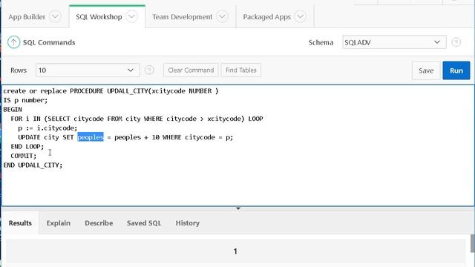View the History tab

(x=188, y=223)
